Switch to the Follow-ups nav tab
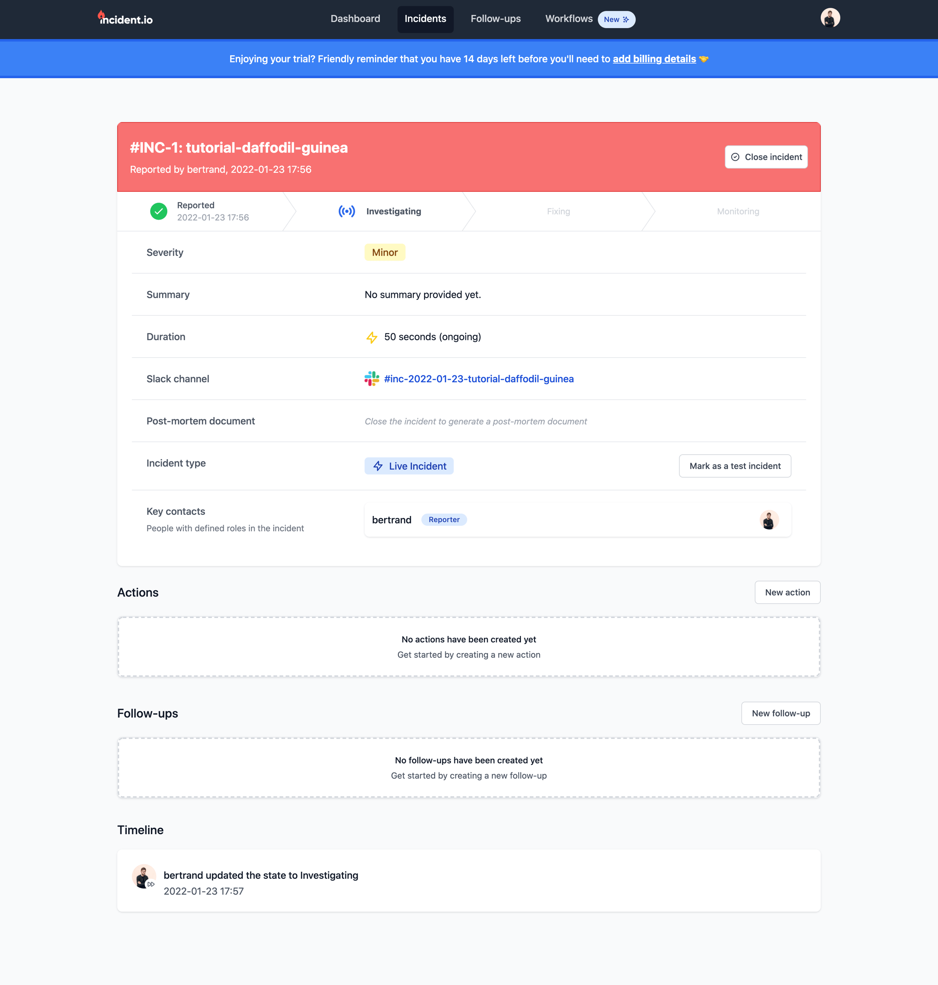 pos(496,19)
